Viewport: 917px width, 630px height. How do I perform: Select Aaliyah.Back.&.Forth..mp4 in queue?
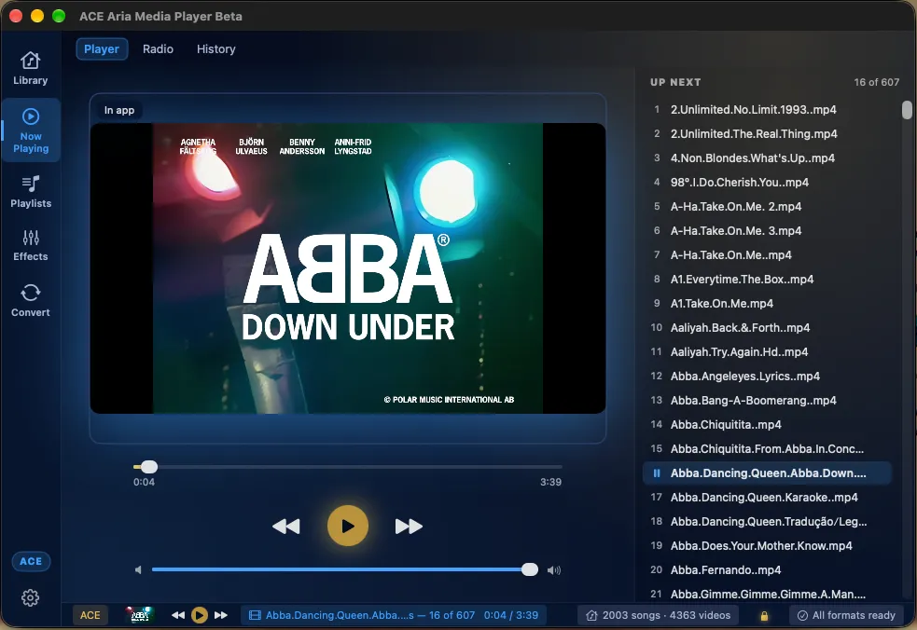pos(767,328)
